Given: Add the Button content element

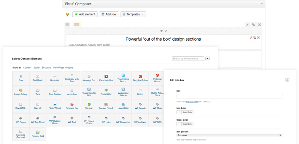Looking at the screenshot, I should click(140, 92).
